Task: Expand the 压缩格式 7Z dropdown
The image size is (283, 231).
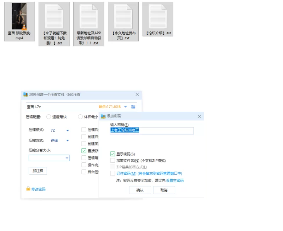Action: tap(67, 130)
